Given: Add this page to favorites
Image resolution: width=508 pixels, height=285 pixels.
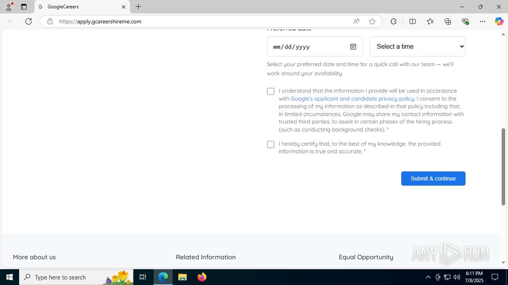Looking at the screenshot, I should tap(372, 21).
